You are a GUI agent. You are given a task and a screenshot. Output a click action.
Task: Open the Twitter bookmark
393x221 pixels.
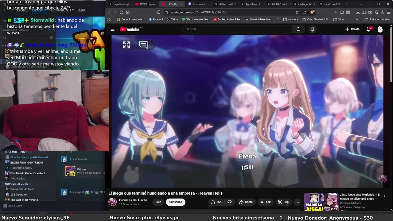tap(173, 19)
